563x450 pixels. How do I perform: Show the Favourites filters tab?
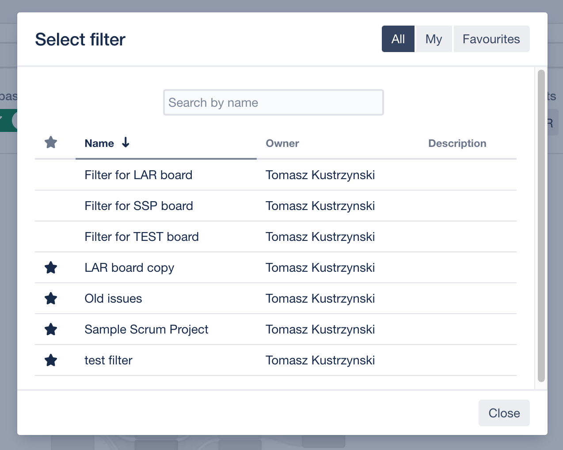click(491, 39)
